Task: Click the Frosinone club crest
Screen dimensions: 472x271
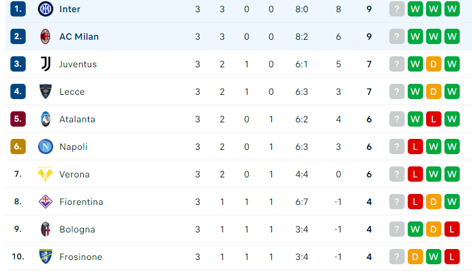Action: [x=45, y=256]
